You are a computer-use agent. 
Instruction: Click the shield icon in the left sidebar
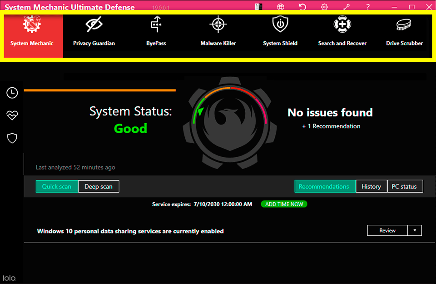point(12,138)
